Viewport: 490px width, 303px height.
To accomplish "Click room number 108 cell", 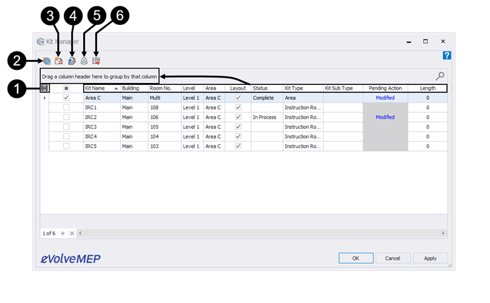I will click(x=165, y=108).
